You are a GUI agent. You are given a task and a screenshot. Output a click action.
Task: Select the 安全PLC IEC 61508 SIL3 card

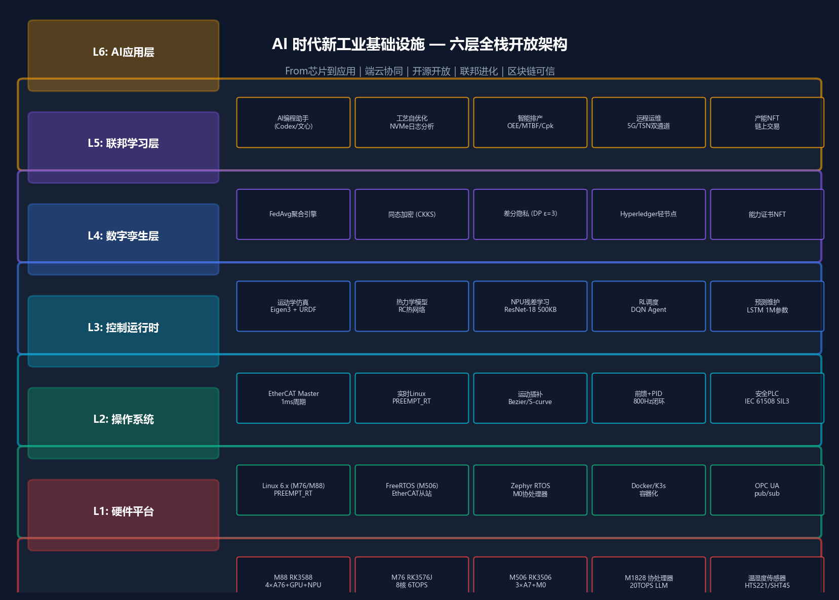[x=767, y=398]
